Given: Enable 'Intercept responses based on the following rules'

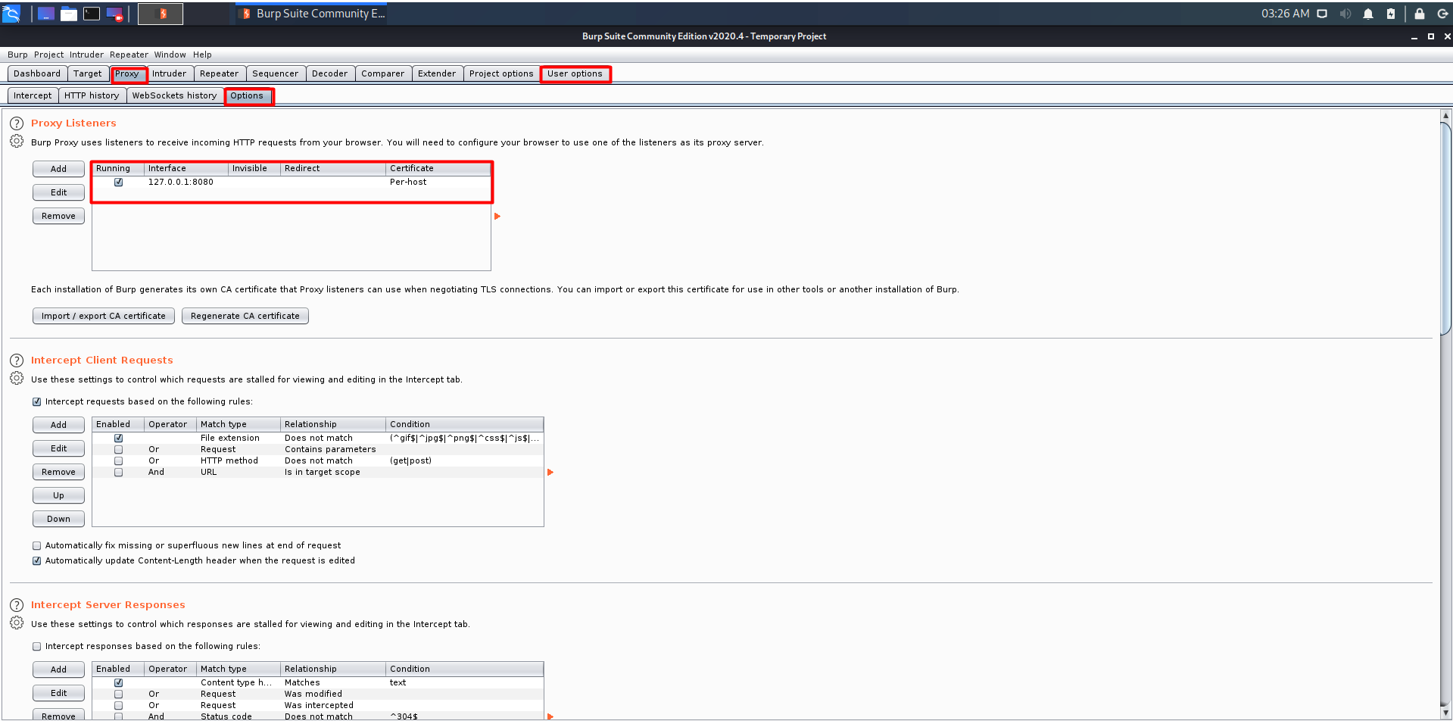Looking at the screenshot, I should point(36,647).
